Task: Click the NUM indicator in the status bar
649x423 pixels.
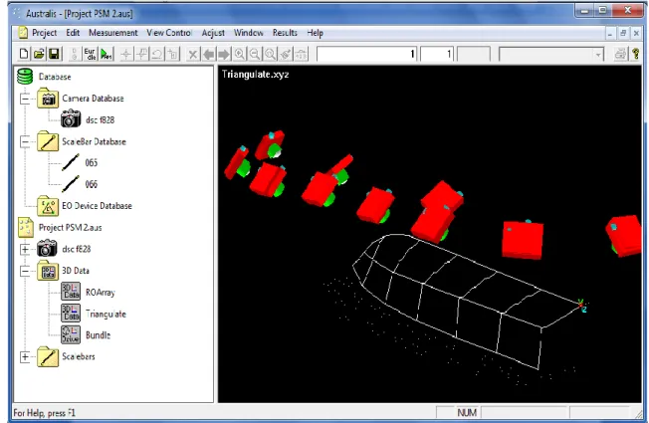Action: point(467,413)
